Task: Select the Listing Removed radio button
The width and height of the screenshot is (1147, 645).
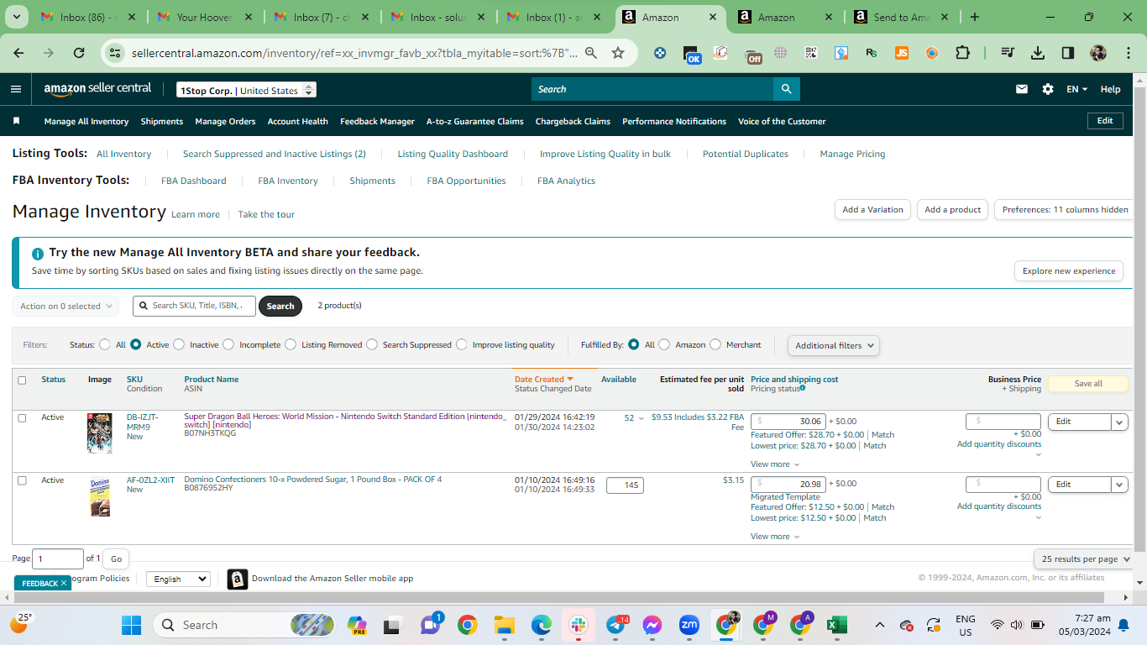Action: [291, 344]
